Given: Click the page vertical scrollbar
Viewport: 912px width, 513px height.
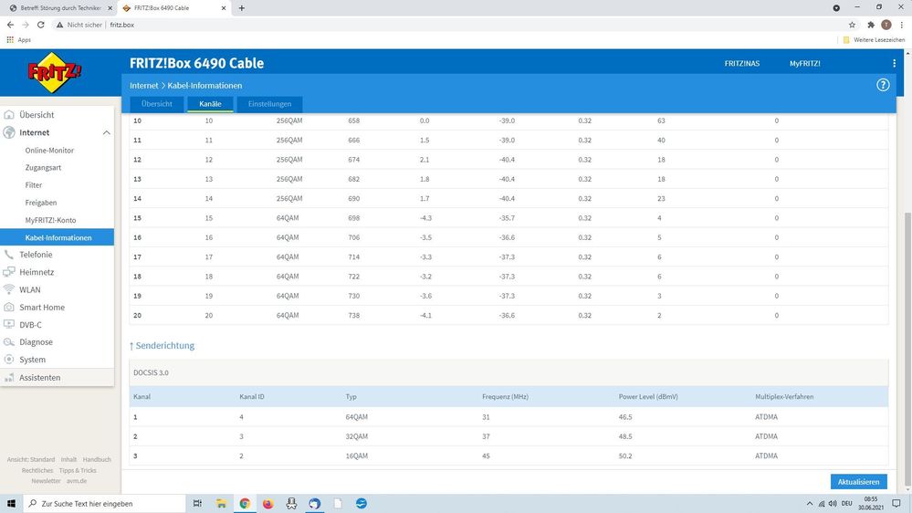Looking at the screenshot, I should click(x=907, y=349).
